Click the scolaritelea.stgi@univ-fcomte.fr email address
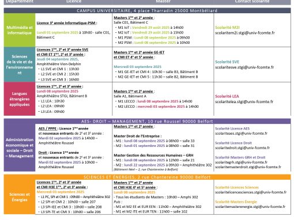Image resolution: width=294 pixels, height=220 pixels. (244, 102)
